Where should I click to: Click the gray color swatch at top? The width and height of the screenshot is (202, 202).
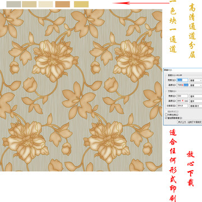[x=13, y=4]
